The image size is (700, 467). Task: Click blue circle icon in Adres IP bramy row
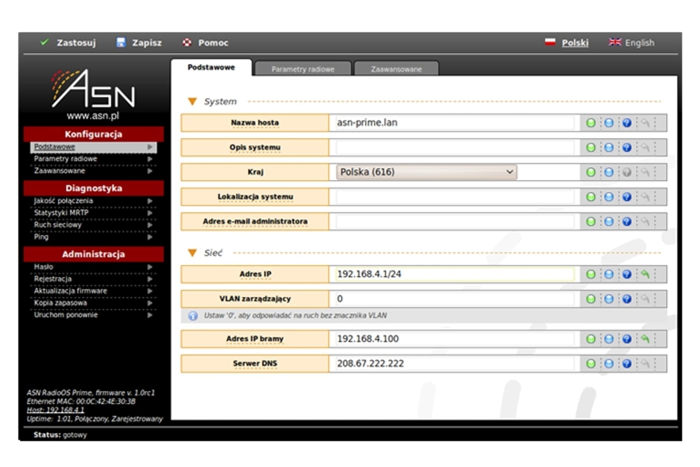point(608,339)
